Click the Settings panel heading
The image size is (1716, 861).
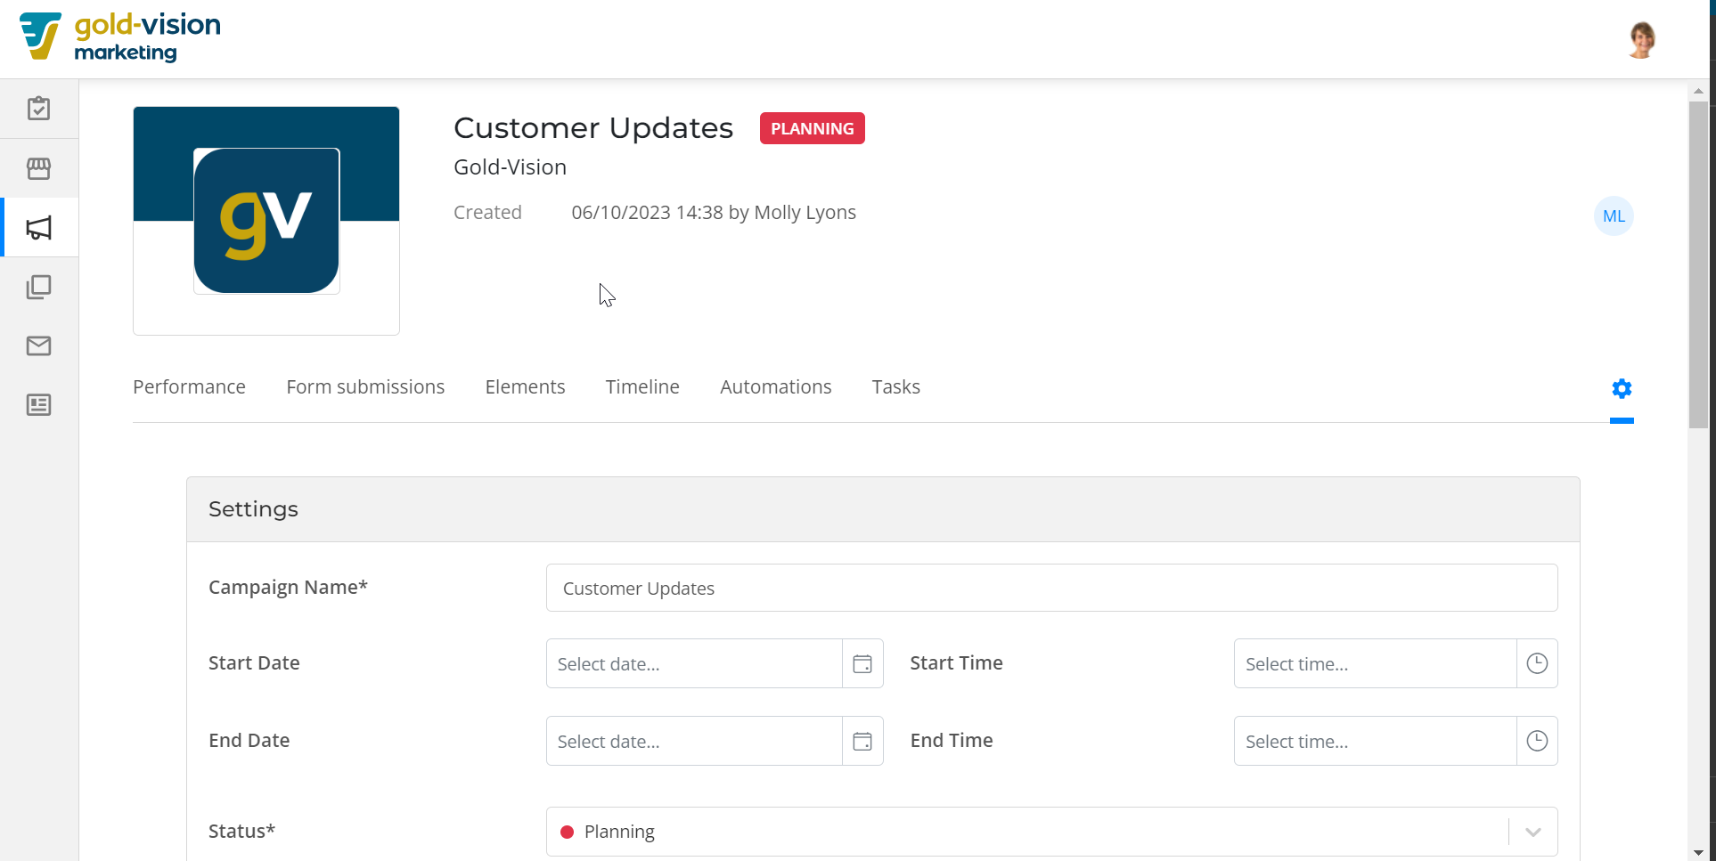coord(253,509)
